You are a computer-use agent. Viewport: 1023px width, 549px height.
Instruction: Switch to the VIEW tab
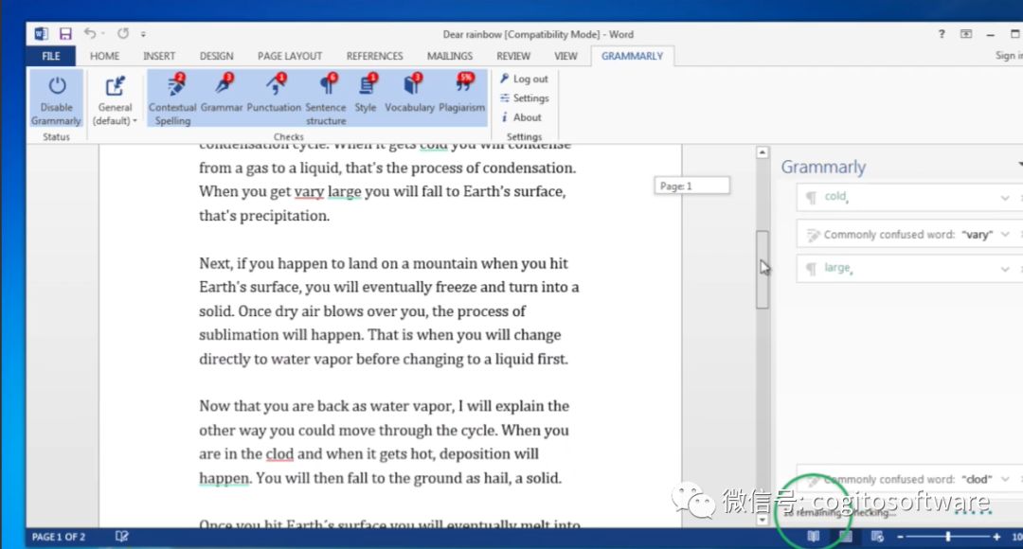tap(565, 56)
